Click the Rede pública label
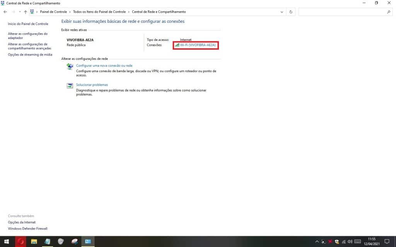396x247 pixels. click(x=76, y=45)
